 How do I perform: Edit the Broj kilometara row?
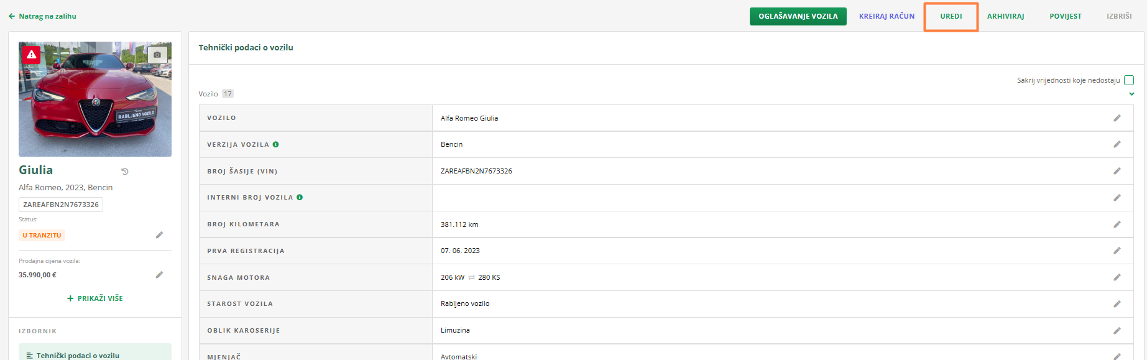[1117, 224]
